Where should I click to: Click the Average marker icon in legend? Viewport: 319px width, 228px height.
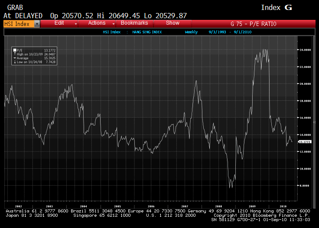click(x=15, y=58)
